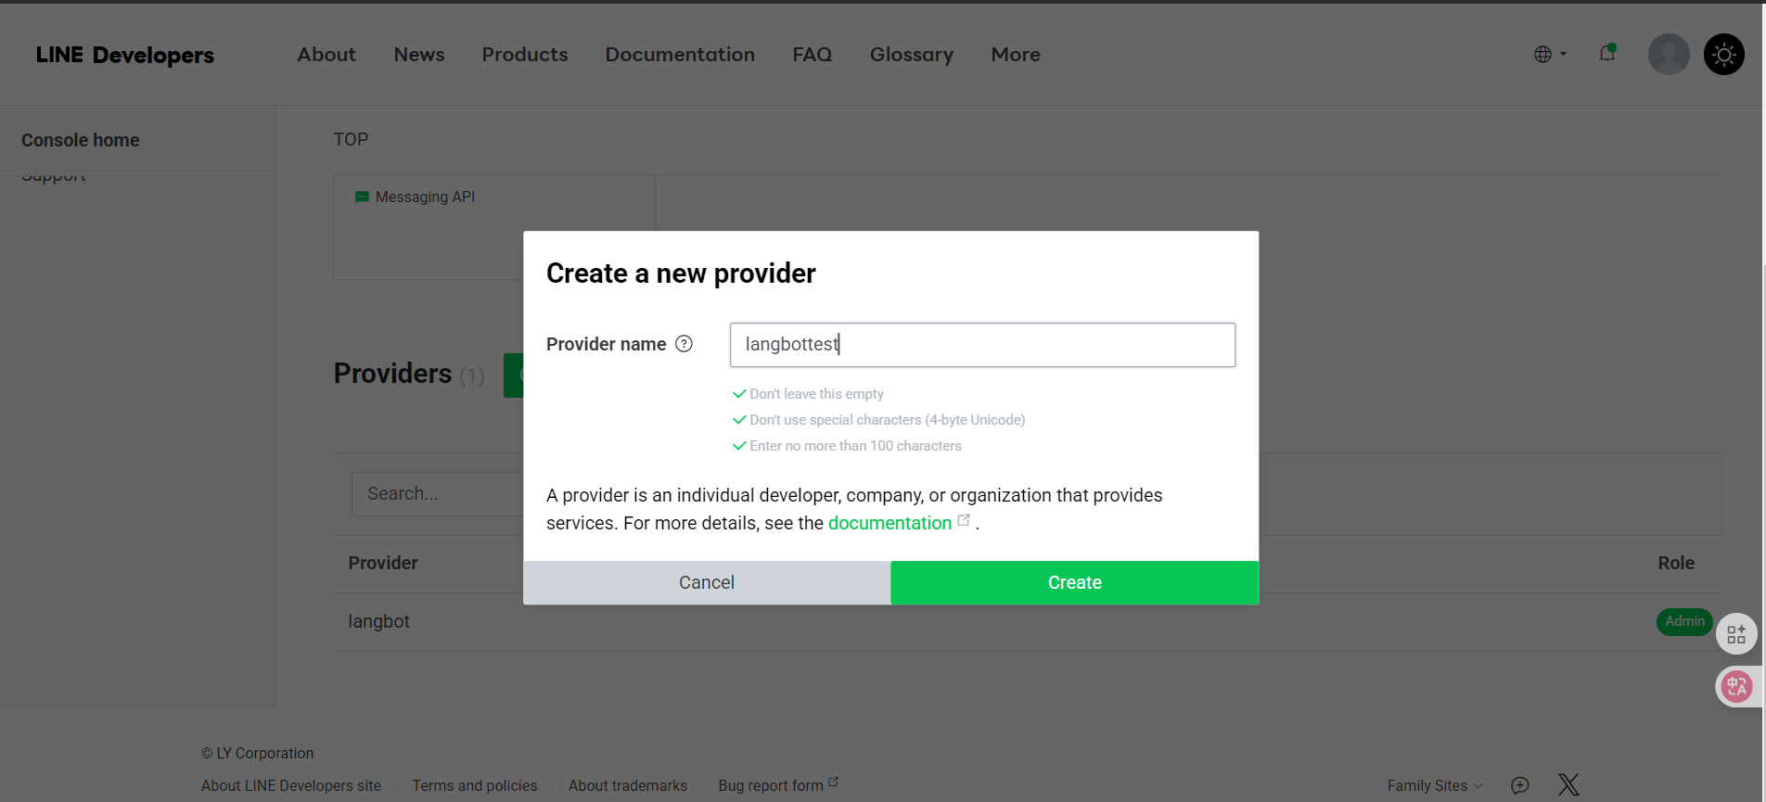Open the Products menu item

(x=524, y=55)
